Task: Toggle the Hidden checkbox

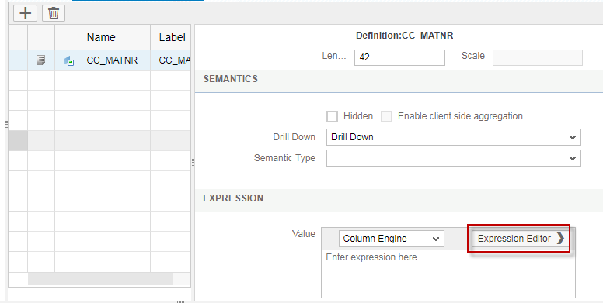Action: coord(333,116)
